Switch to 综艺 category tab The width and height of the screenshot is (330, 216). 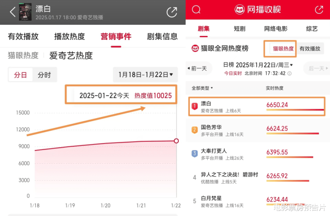[x=312, y=28]
